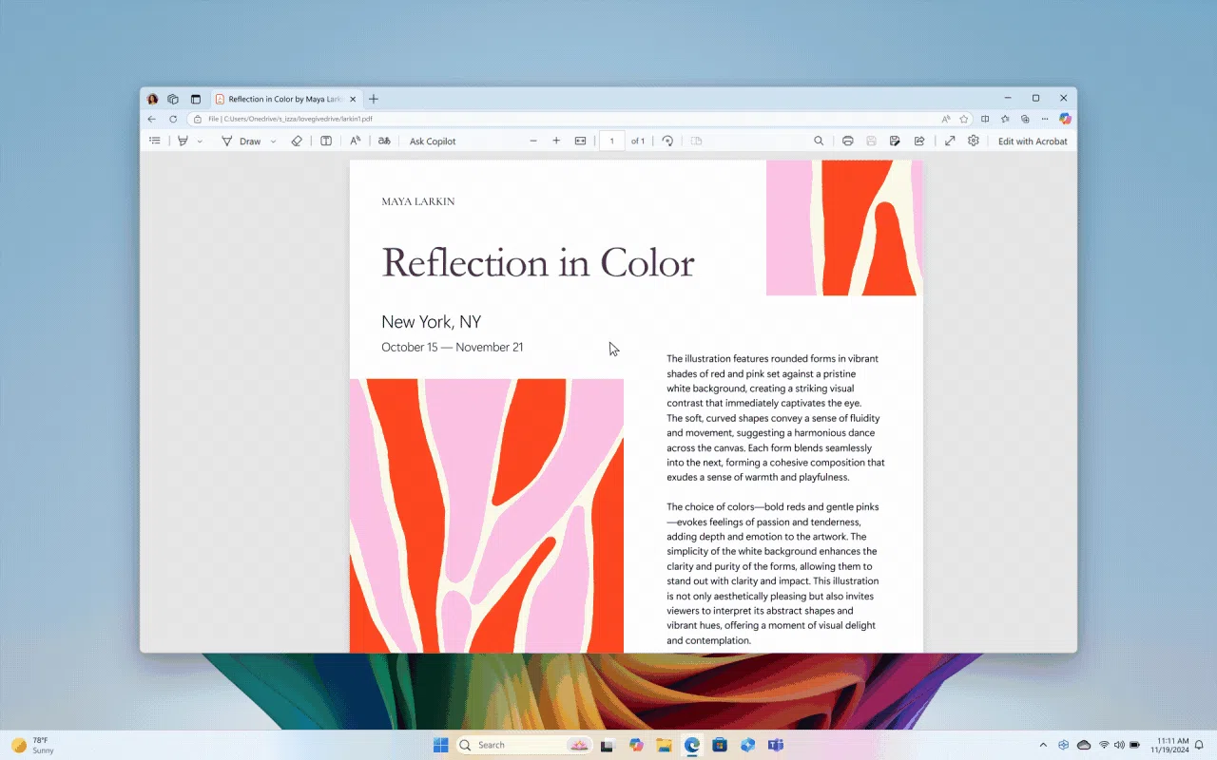This screenshot has width=1217, height=760.
Task: Click the Save as icon
Action: pos(895,141)
